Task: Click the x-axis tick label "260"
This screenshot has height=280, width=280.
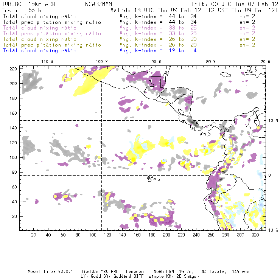Action: (x=211, y=235)
